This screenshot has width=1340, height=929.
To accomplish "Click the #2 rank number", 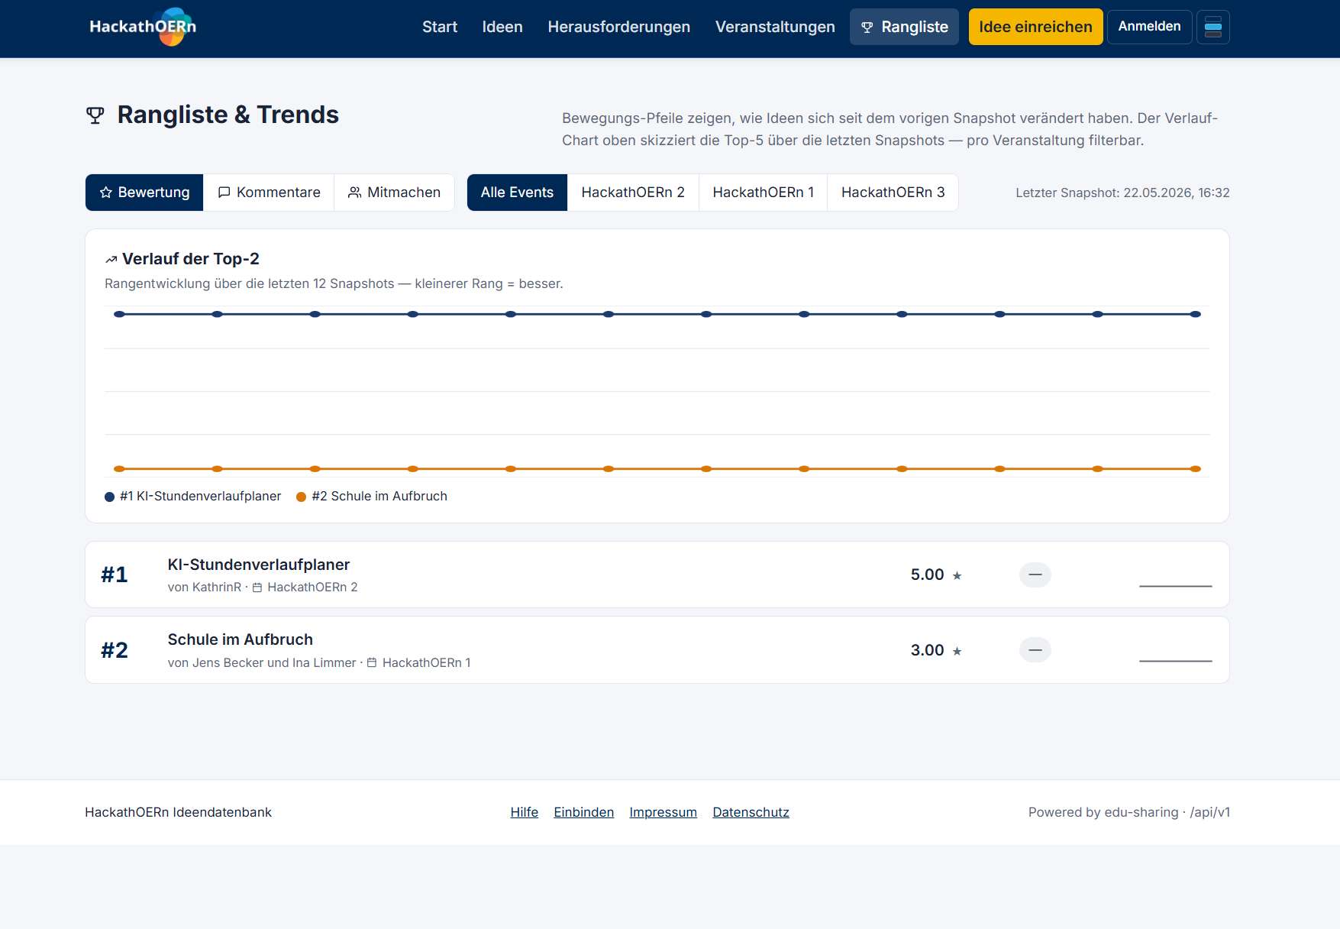I will tap(115, 650).
